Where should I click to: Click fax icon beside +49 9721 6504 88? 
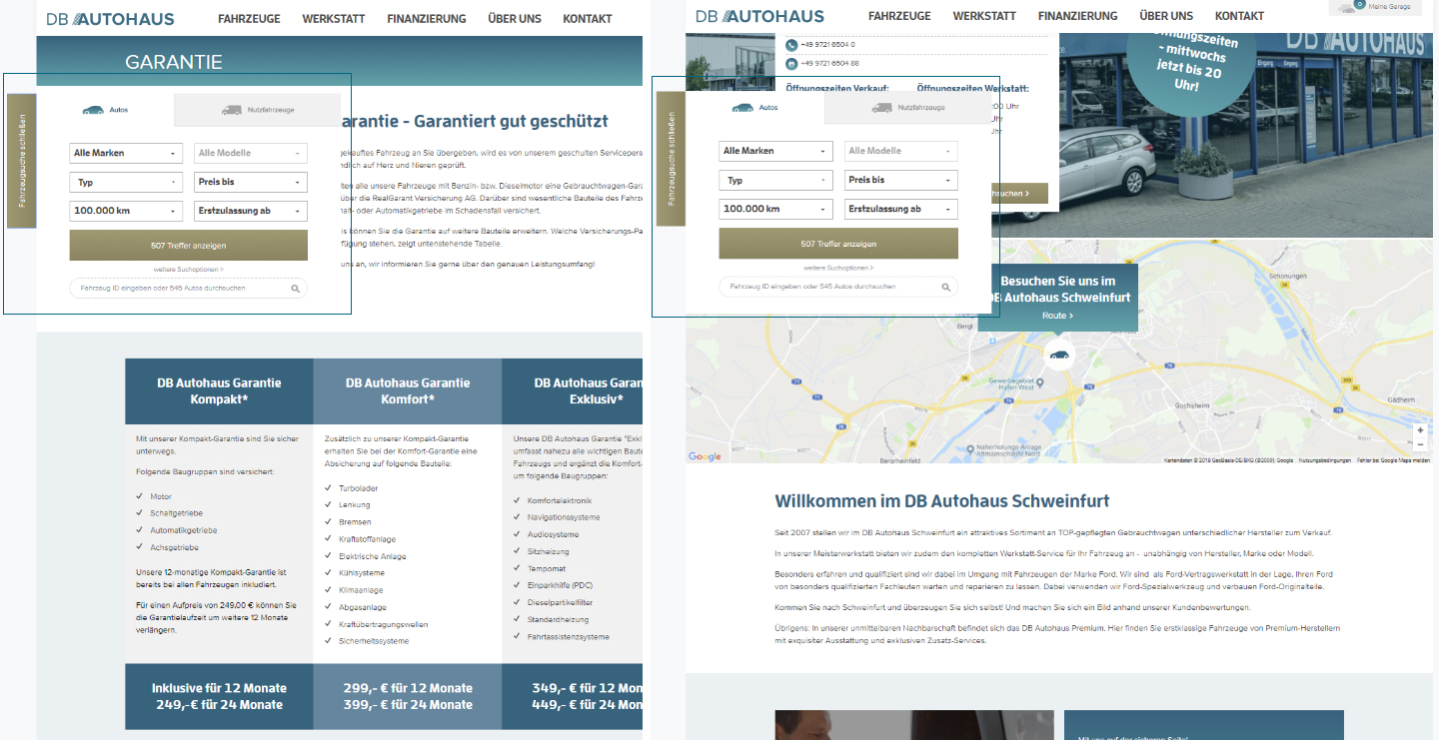coord(792,63)
